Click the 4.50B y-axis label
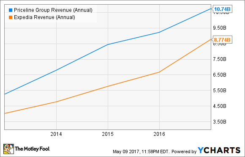 click(x=220, y=106)
